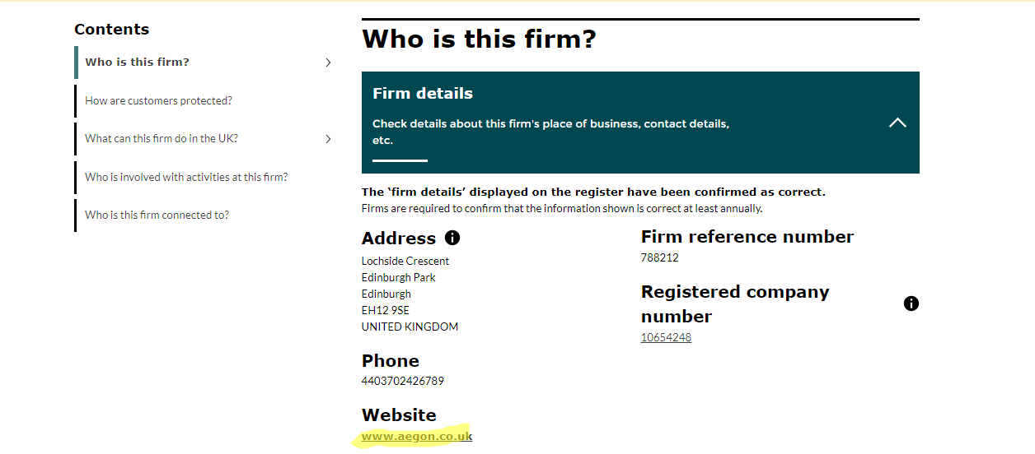
Task: Collapse the Firm details panel with the up chevron
Action: pos(897,123)
